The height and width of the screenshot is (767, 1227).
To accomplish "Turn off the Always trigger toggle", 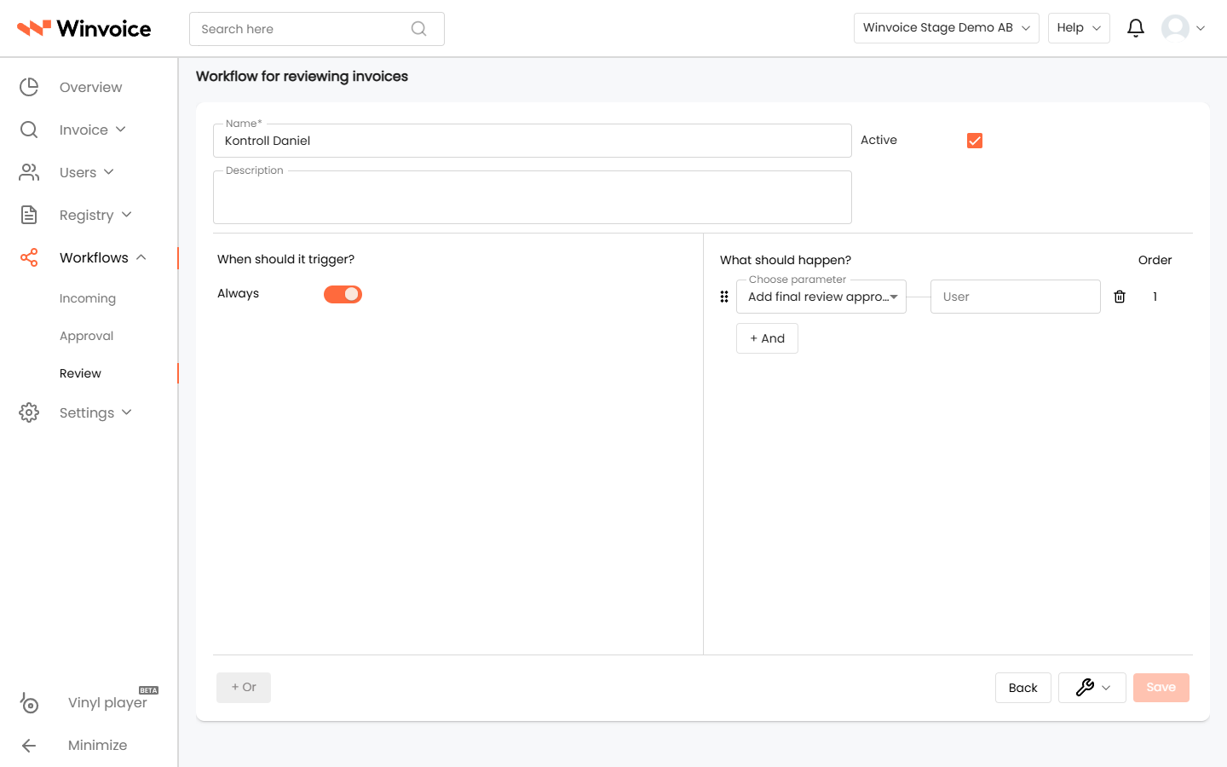I will pyautogui.click(x=343, y=294).
